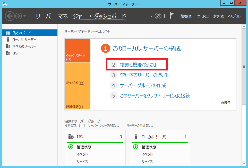Click the IIS role tile icon

coord(71,137)
